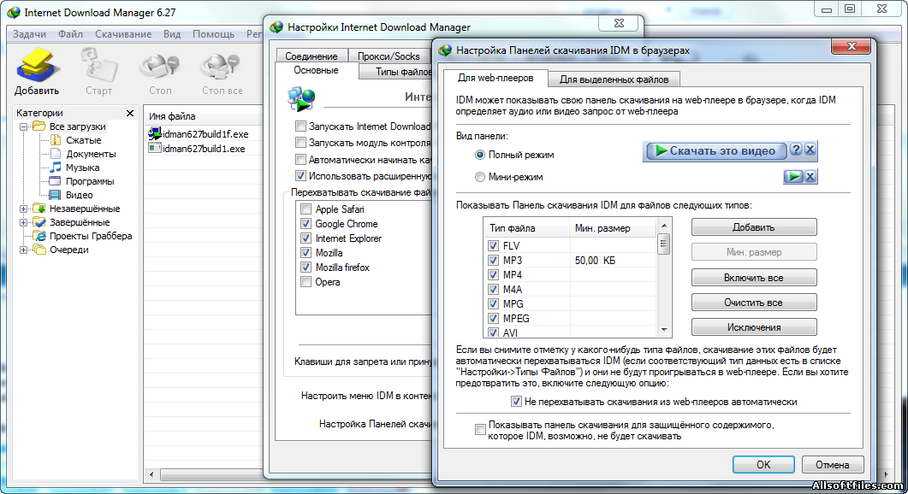The height and width of the screenshot is (494, 908).
Task: Uncheck Google Chrome in browser list
Action: click(306, 223)
